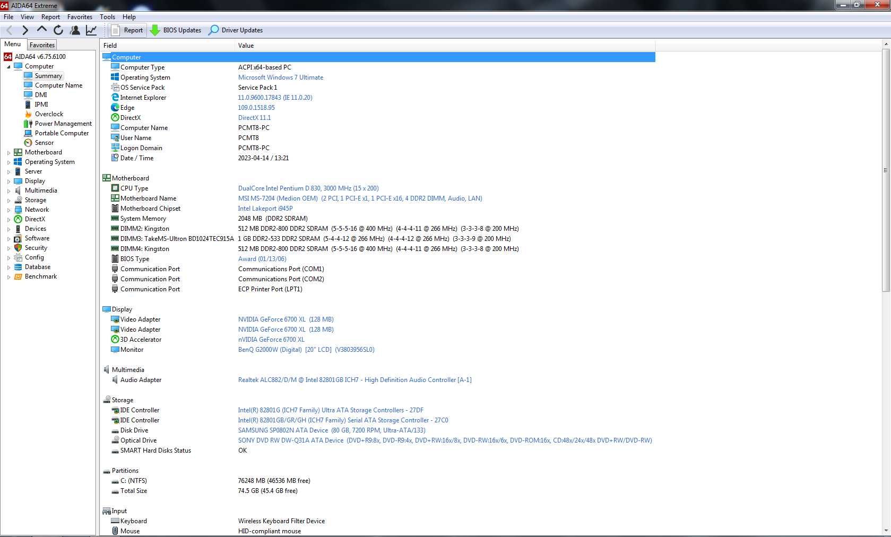Open DualCore Intel Pentium D 830 link
This screenshot has height=537, width=891.
308,188
